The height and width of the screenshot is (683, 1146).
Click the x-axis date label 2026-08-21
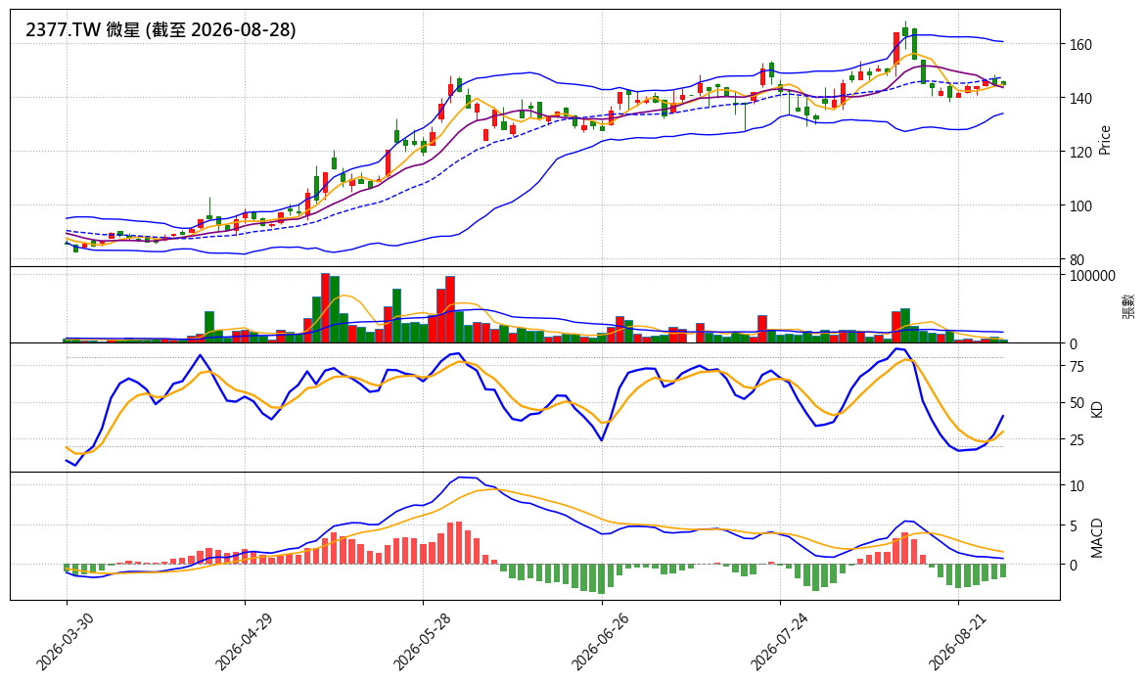coord(957,641)
